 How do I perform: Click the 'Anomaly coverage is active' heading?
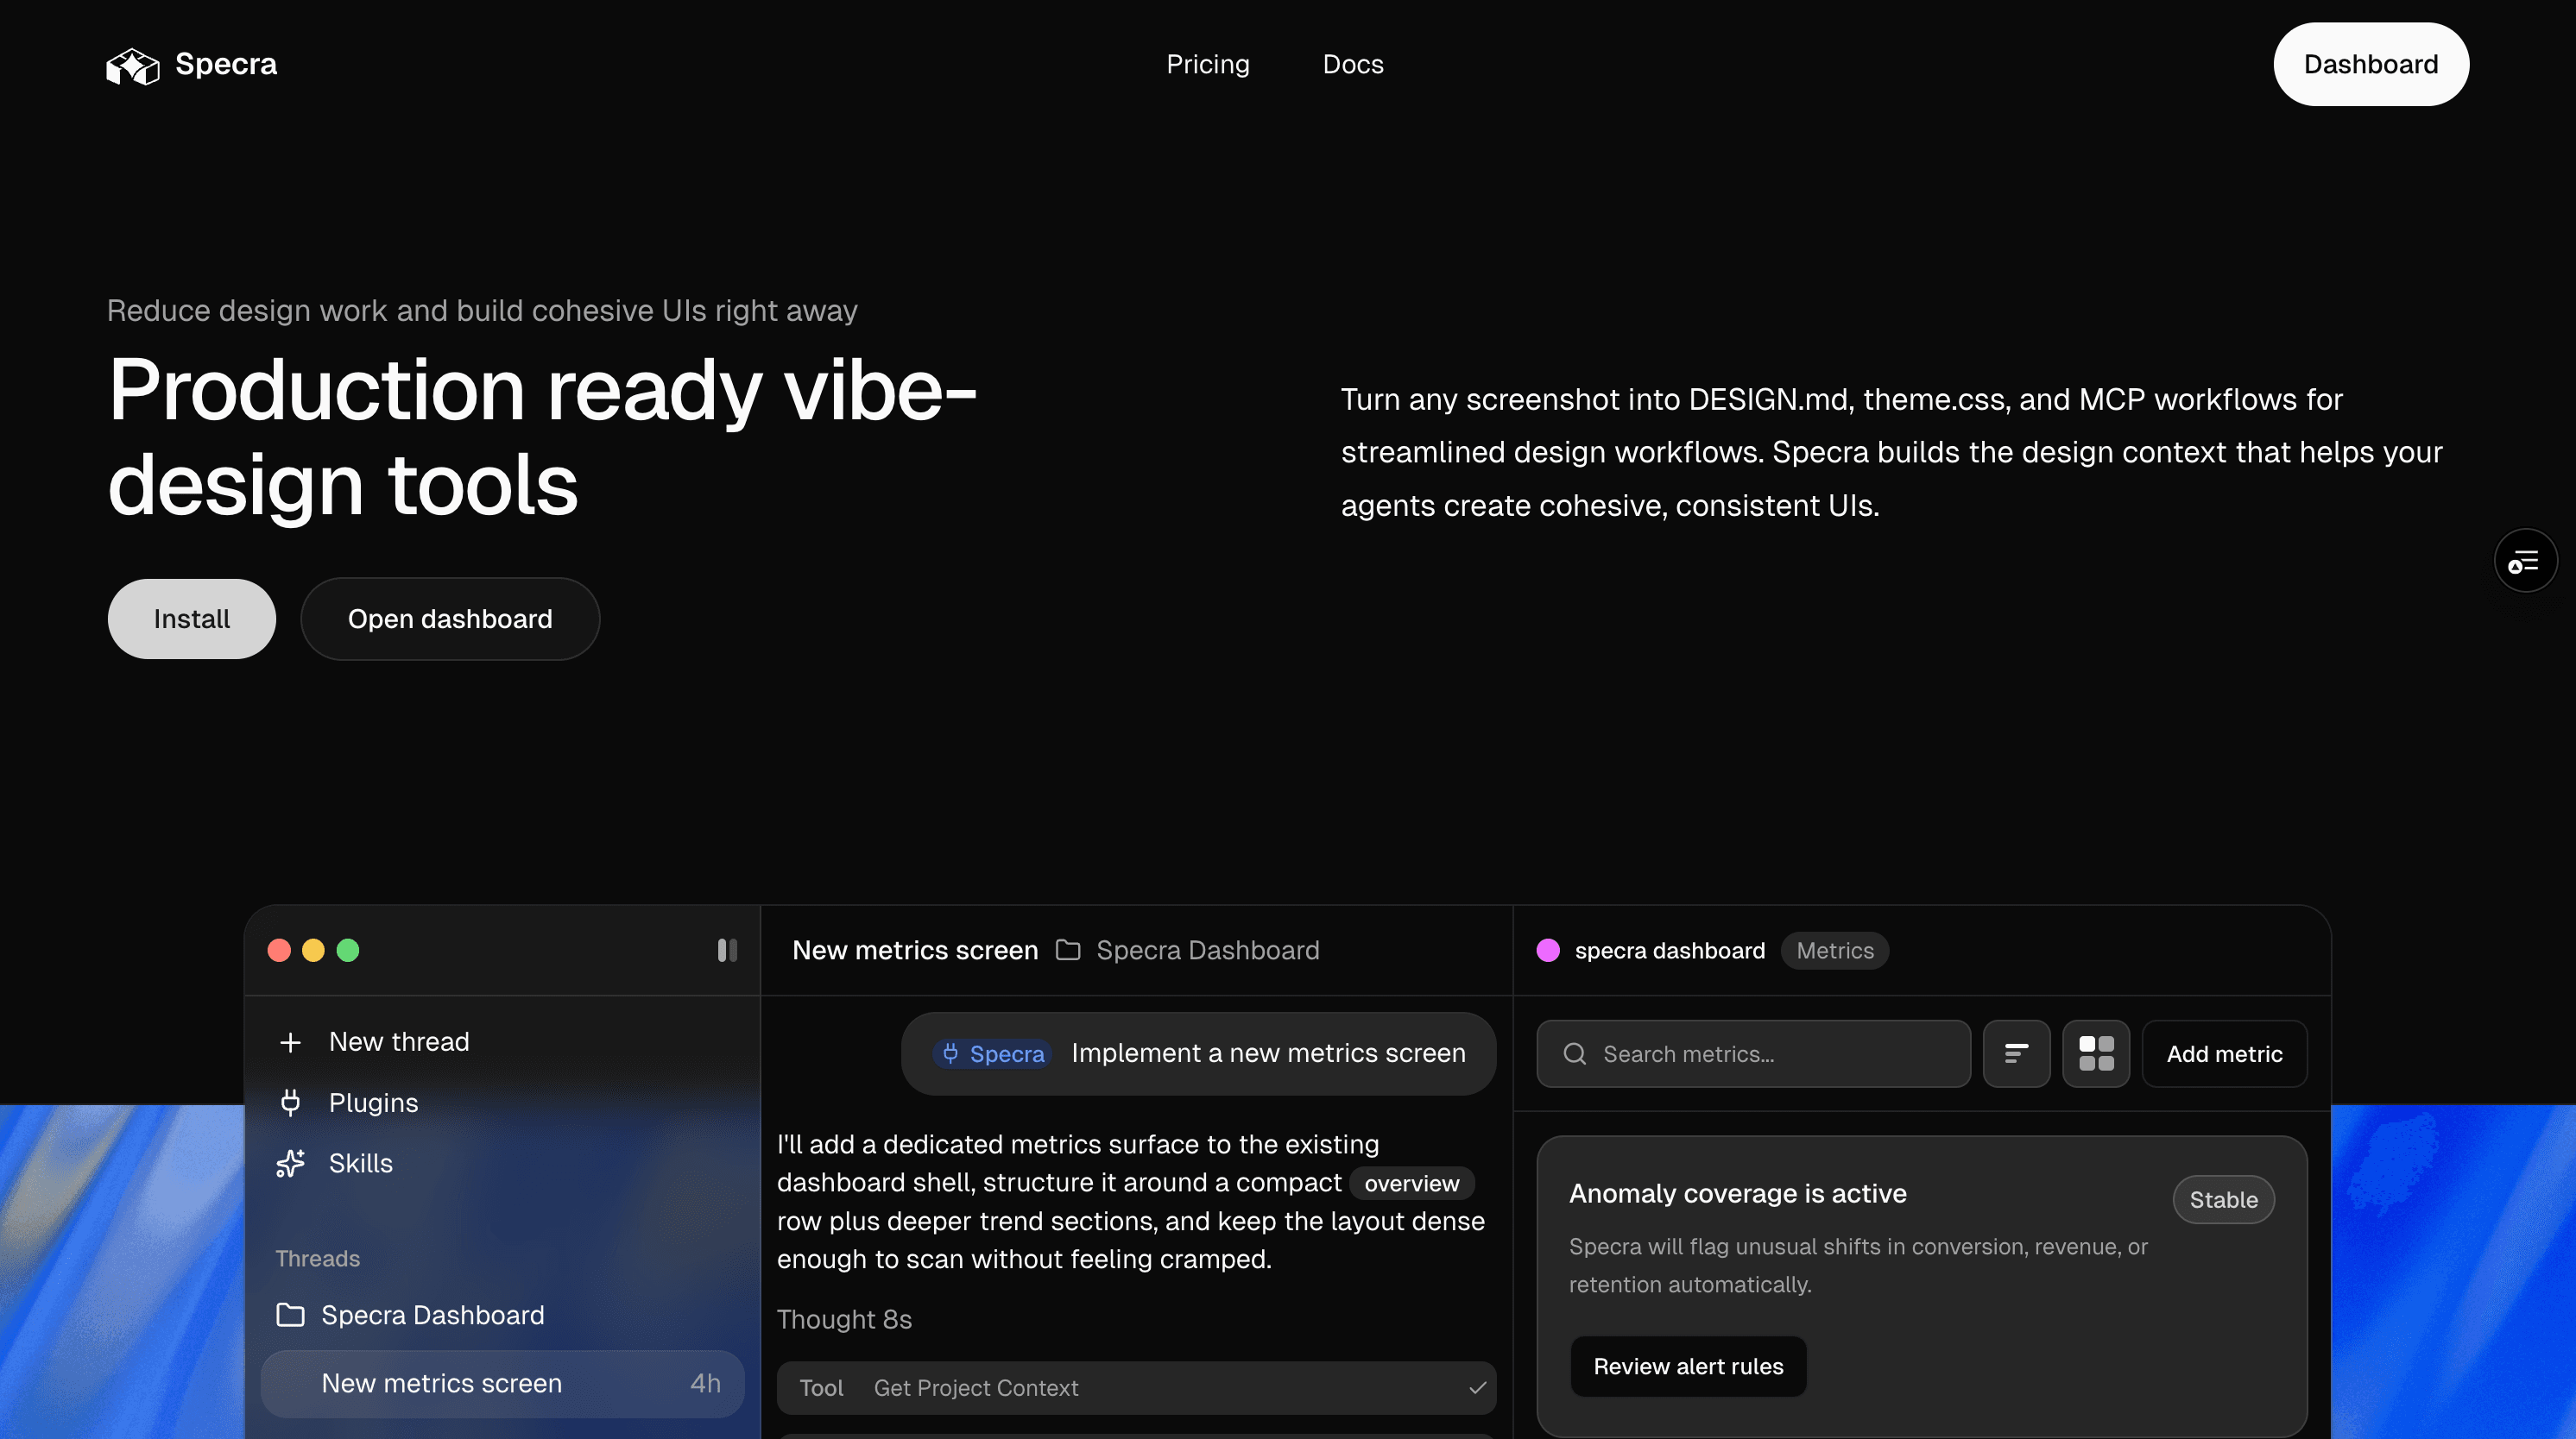pyautogui.click(x=1738, y=1193)
